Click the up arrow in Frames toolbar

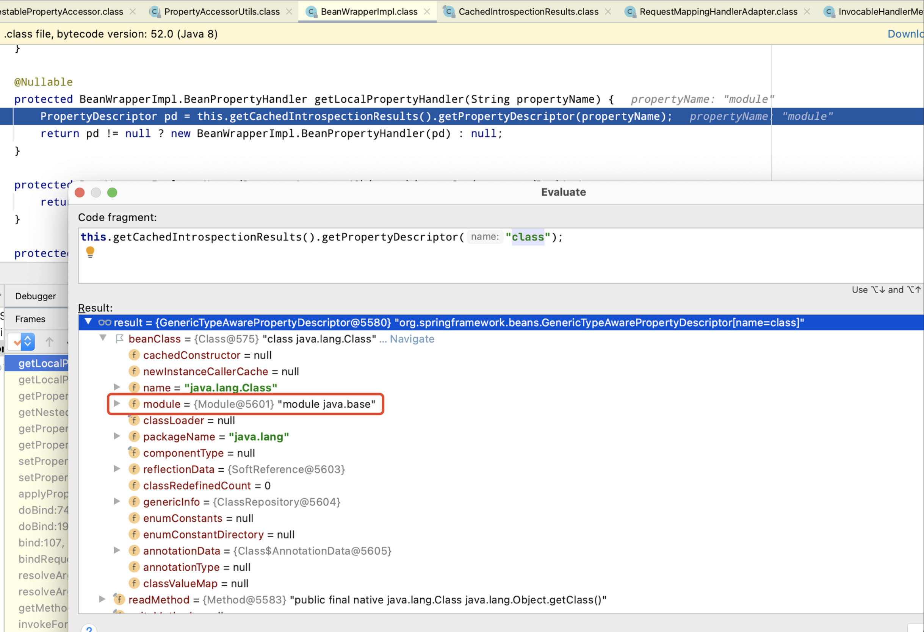pyautogui.click(x=49, y=342)
